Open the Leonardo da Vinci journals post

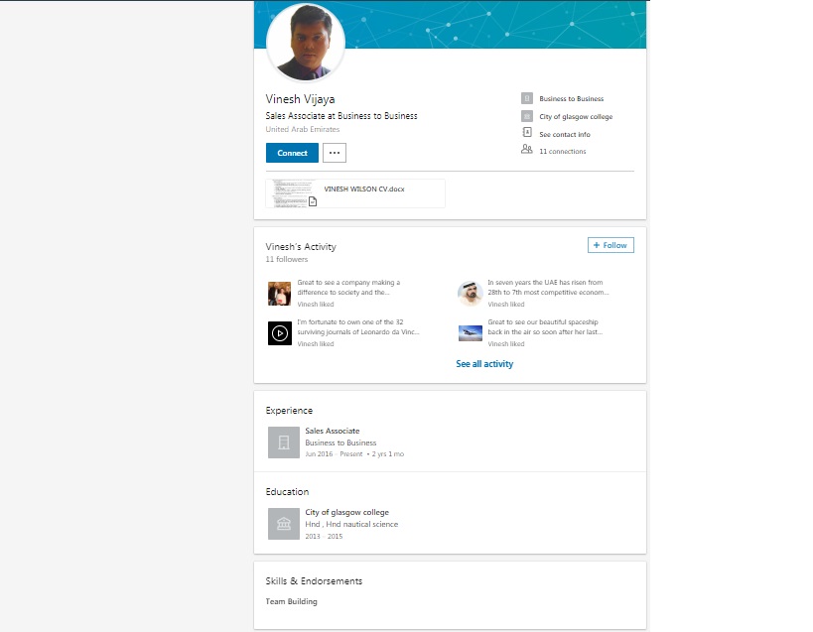(x=358, y=326)
